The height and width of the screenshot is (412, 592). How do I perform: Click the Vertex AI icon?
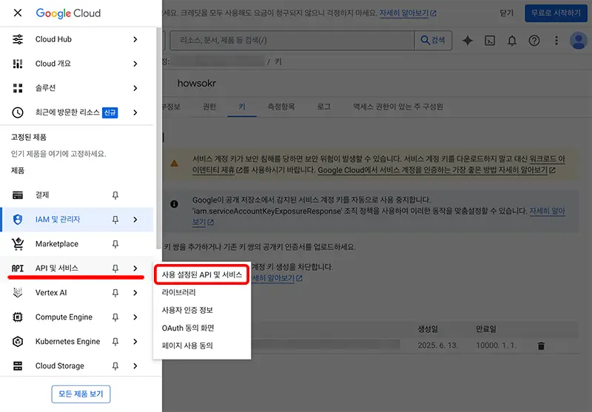[18, 293]
